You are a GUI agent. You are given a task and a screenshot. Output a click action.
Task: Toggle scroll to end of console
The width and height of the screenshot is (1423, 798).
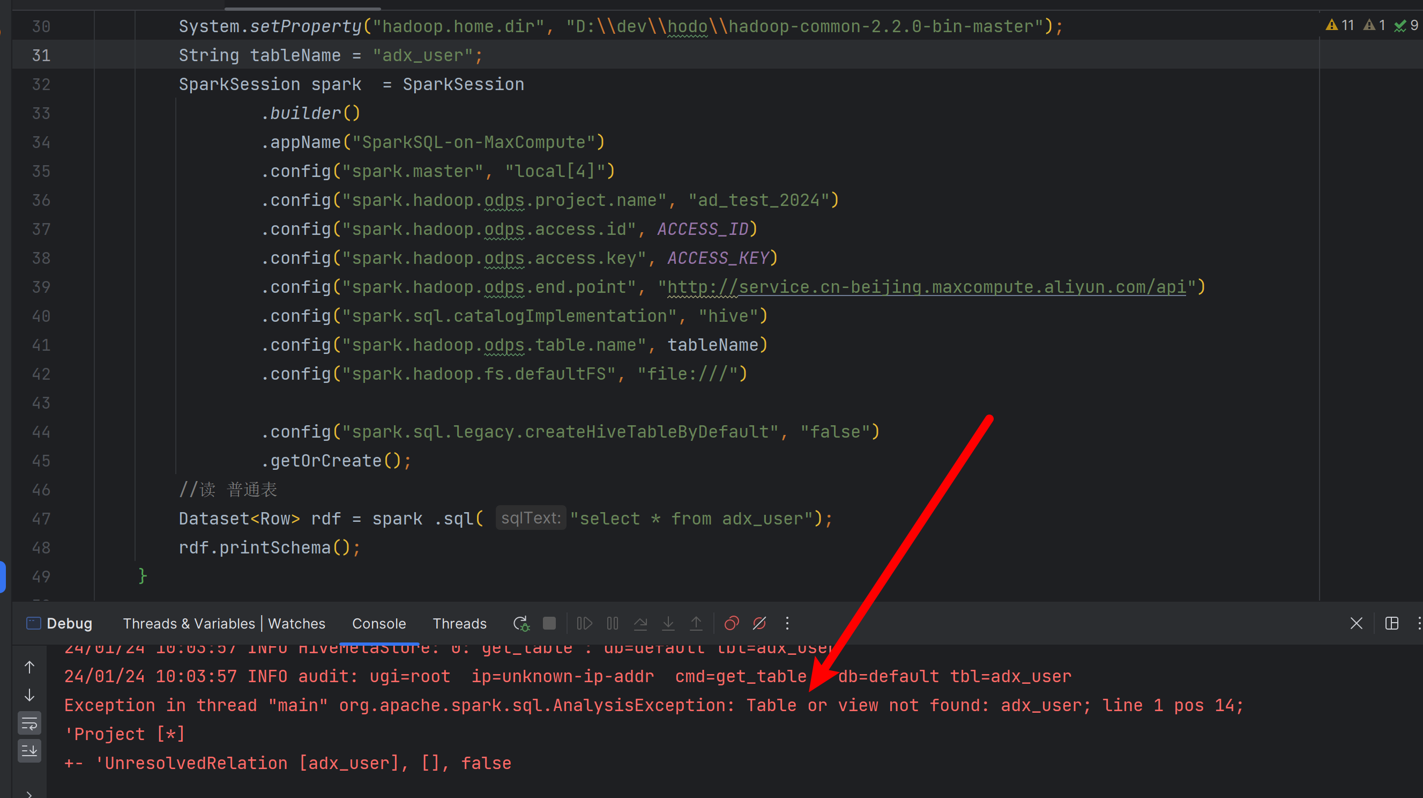click(x=29, y=750)
